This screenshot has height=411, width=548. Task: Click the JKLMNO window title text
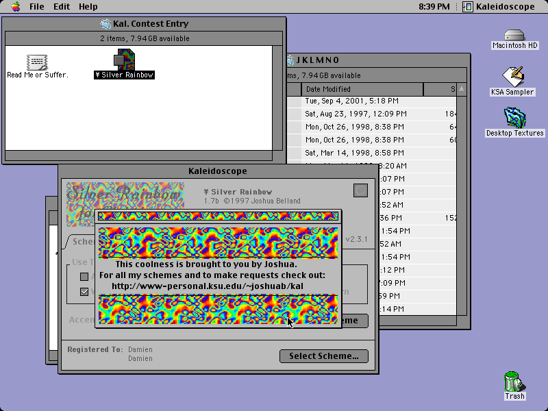(318, 60)
